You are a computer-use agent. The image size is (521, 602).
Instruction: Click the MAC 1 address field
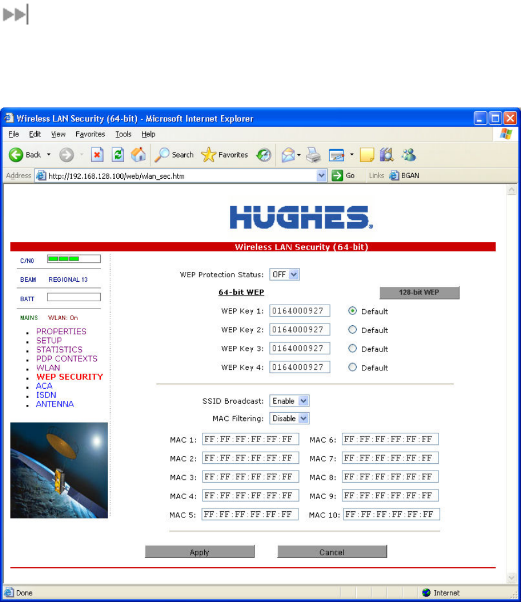click(x=250, y=439)
